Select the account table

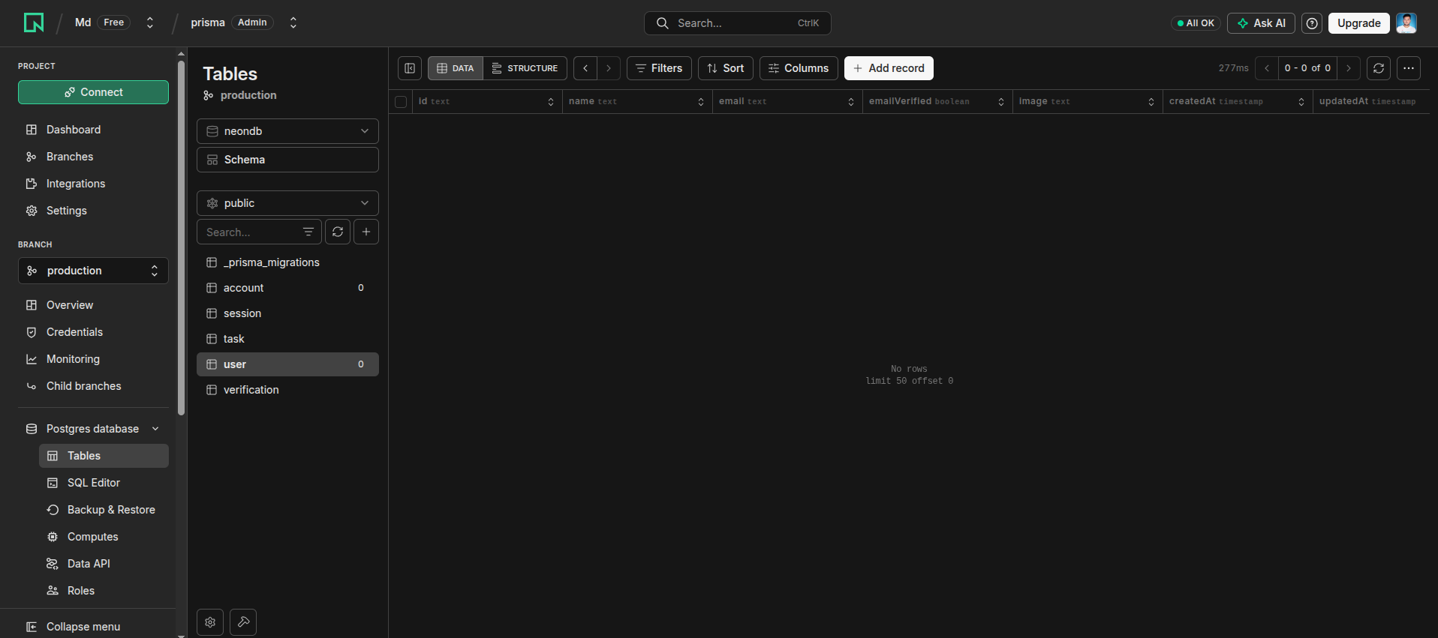click(x=287, y=288)
